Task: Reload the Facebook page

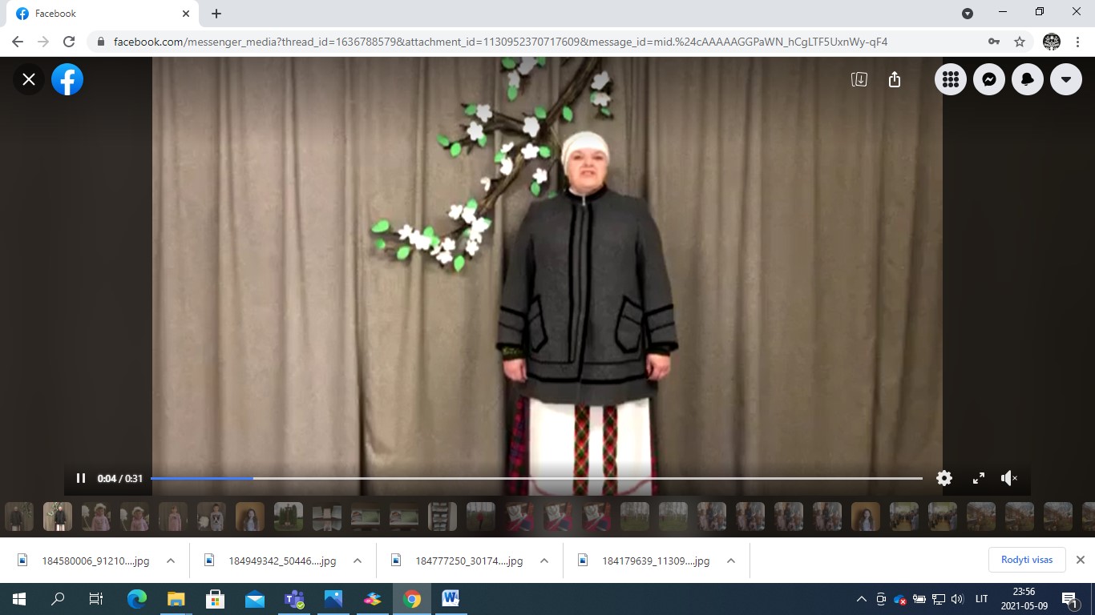Action: pyautogui.click(x=69, y=42)
